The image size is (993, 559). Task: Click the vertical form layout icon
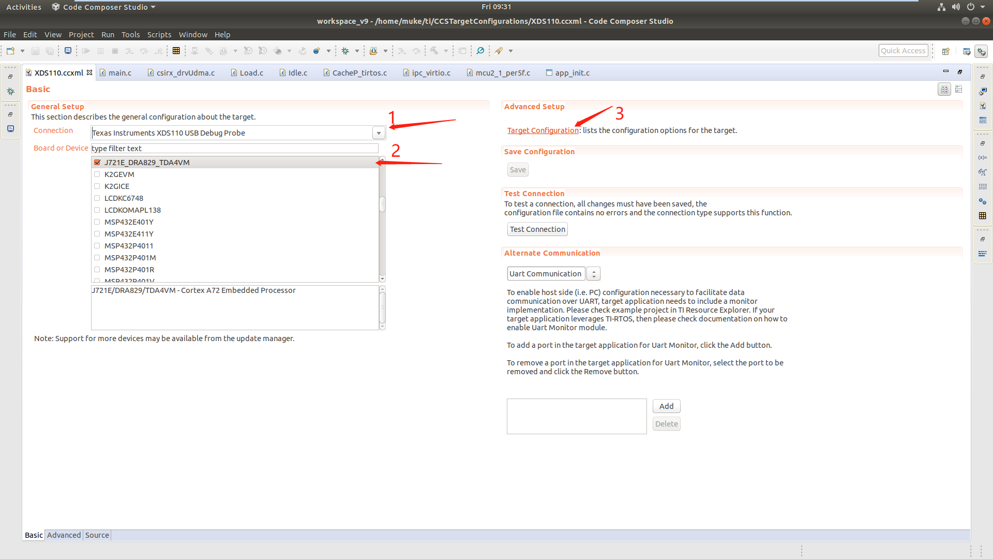(x=959, y=90)
